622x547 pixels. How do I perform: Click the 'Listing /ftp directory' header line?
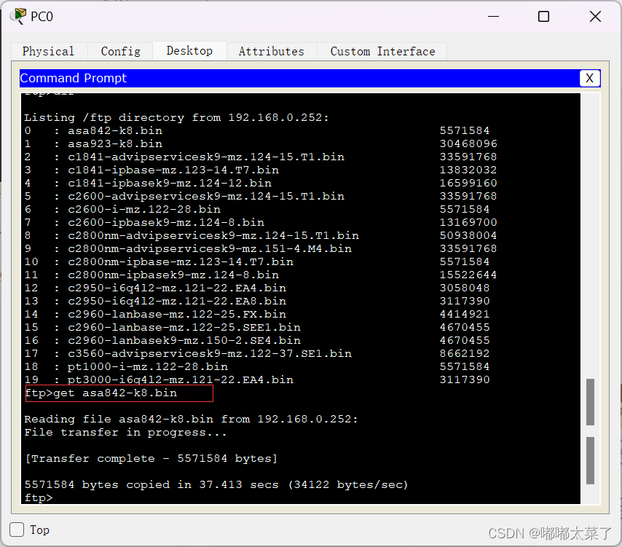pyautogui.click(x=176, y=117)
